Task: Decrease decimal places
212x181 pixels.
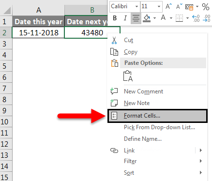Action: coord(206,18)
